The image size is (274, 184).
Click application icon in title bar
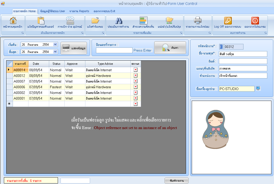click(3, 4)
